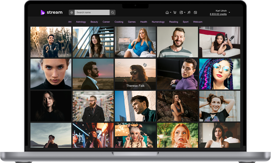Open the shopping cart icon
The image size is (271, 163).
(175, 13)
